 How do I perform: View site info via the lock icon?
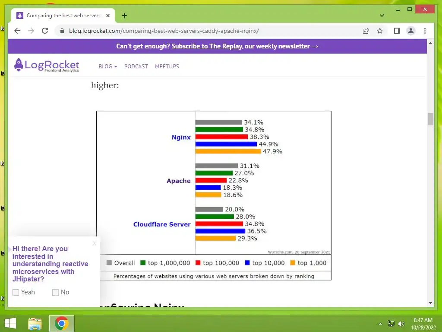tap(62, 31)
